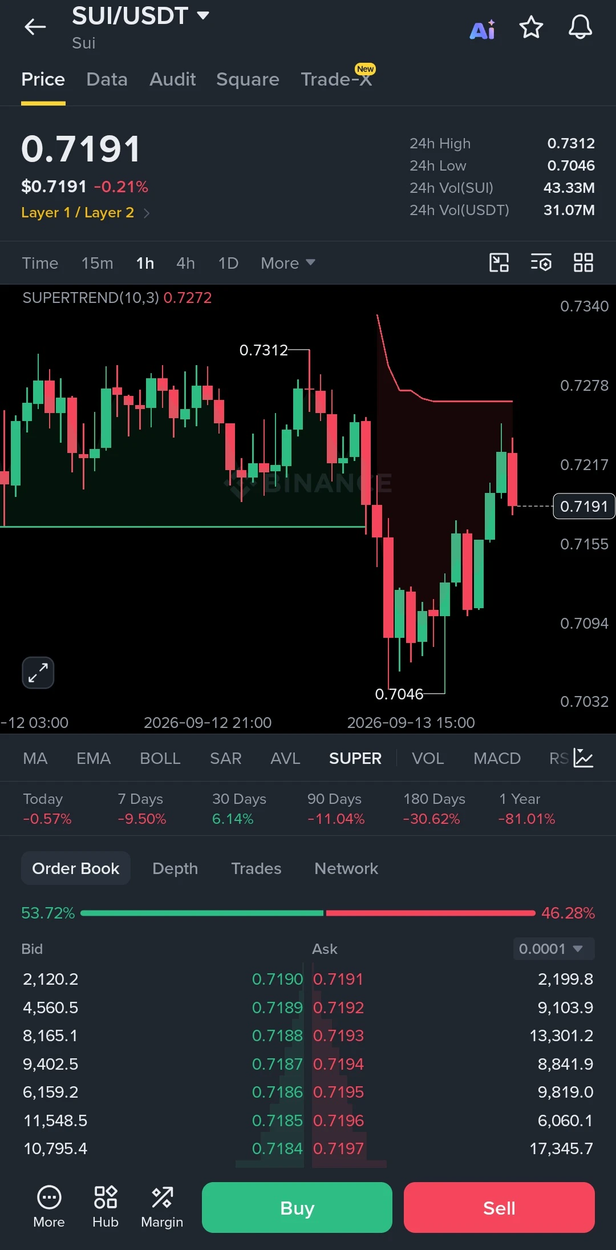Toggle the SUPER indicator
This screenshot has height=1250, width=616.
(x=355, y=758)
